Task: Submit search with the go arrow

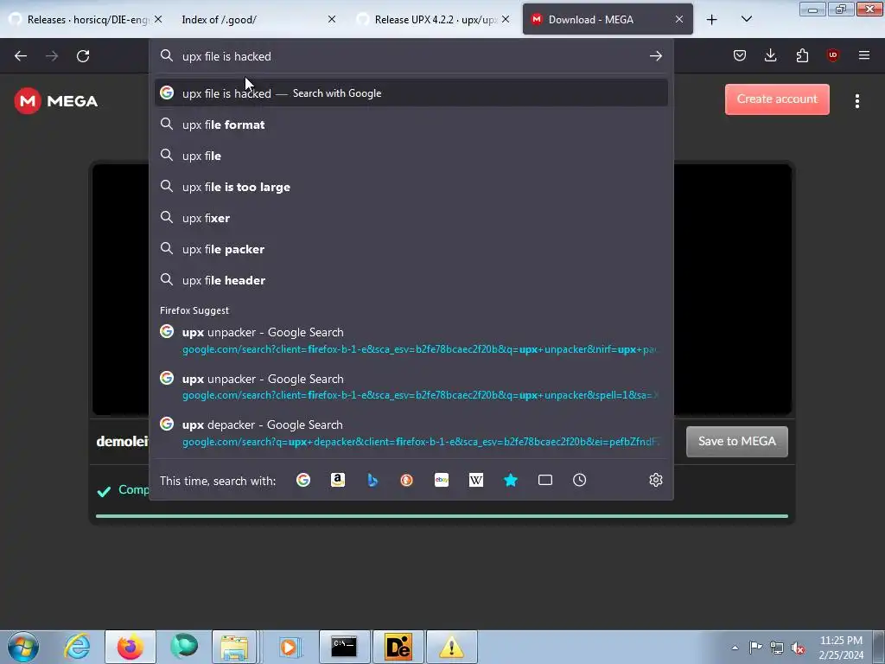Action: [655, 56]
